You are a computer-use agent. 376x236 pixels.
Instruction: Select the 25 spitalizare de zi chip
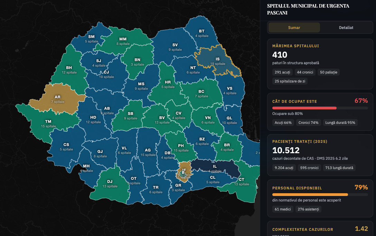(290, 81)
